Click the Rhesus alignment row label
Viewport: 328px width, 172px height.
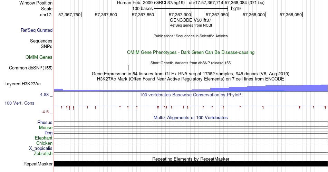[45, 122]
